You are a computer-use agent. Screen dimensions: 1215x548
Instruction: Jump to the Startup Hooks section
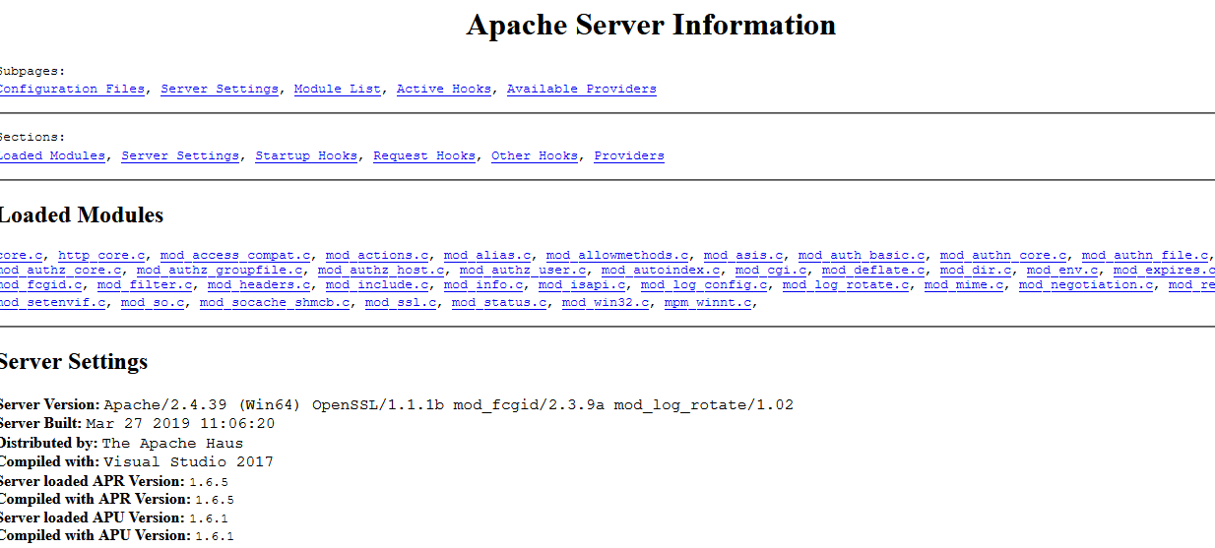point(306,155)
